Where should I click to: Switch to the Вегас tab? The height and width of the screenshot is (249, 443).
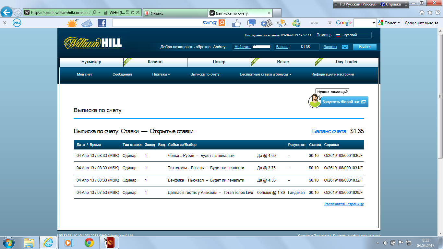283,62
